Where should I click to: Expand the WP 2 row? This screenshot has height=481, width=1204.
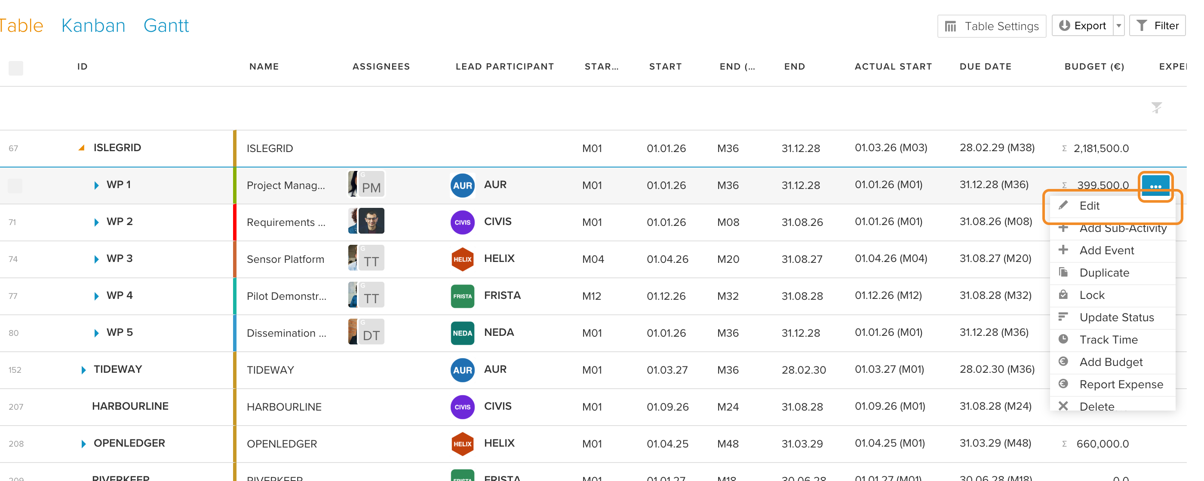point(96,222)
